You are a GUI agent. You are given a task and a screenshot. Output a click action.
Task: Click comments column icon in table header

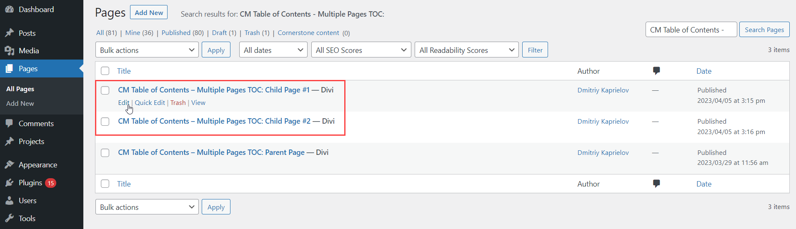pyautogui.click(x=656, y=71)
